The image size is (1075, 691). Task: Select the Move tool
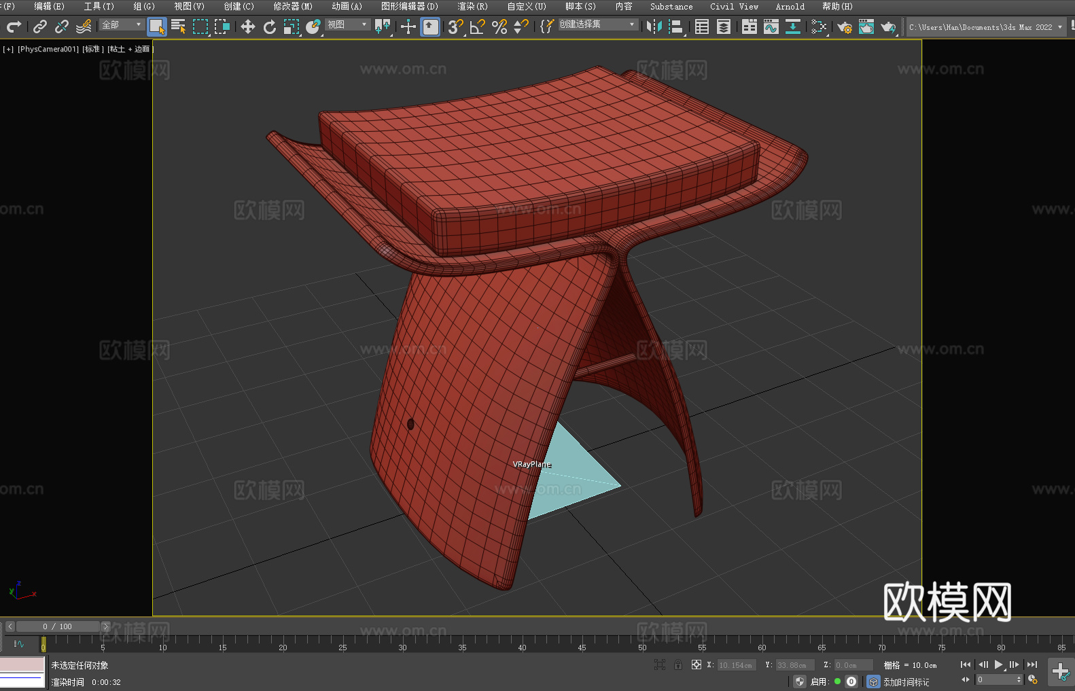tap(248, 26)
